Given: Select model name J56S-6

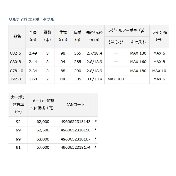Looking at the screenshot, I should click(16, 79).
